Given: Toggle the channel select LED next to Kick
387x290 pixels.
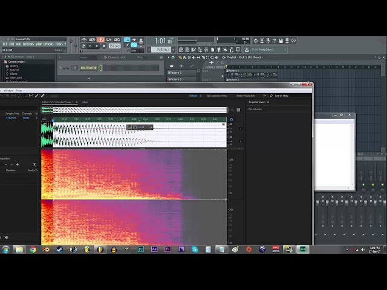Looking at the screenshot, I should pyautogui.click(x=101, y=68).
